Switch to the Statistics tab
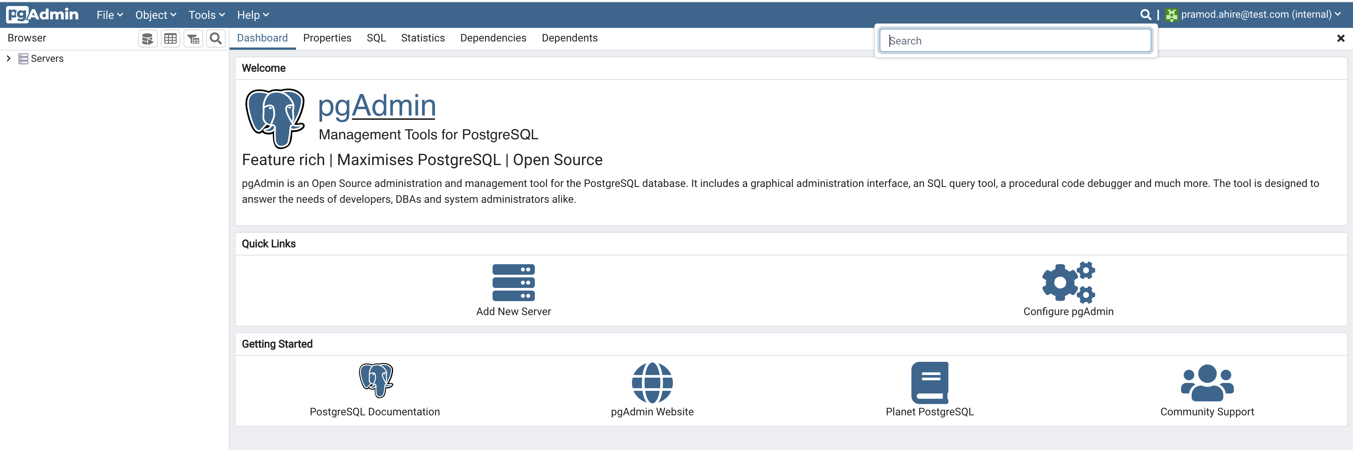The width and height of the screenshot is (1353, 450). [x=422, y=38]
